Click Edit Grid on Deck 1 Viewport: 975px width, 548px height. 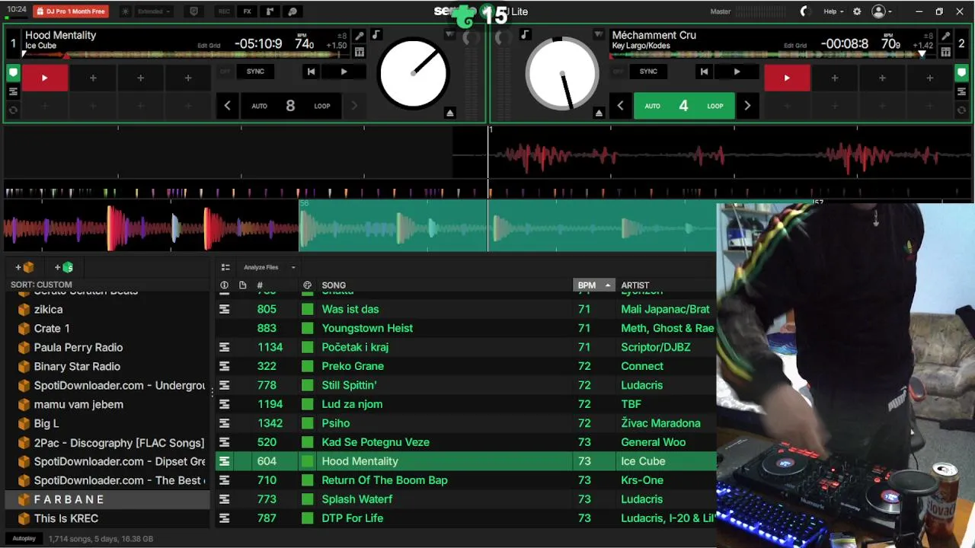209,46
